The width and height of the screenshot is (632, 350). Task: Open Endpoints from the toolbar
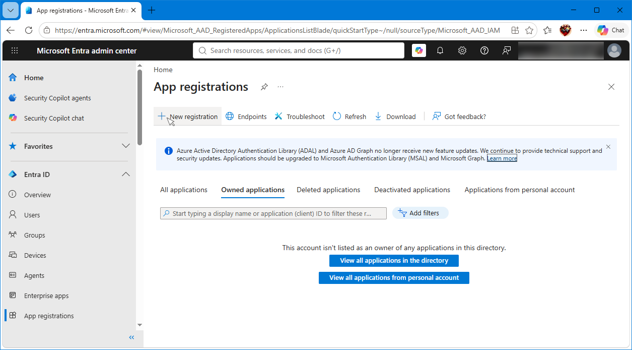coord(246,116)
